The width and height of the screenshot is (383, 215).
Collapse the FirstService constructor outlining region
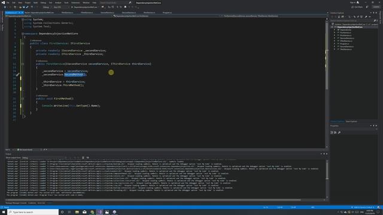click(23, 64)
